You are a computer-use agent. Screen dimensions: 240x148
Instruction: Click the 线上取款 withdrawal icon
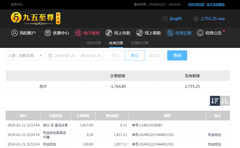point(140,33)
